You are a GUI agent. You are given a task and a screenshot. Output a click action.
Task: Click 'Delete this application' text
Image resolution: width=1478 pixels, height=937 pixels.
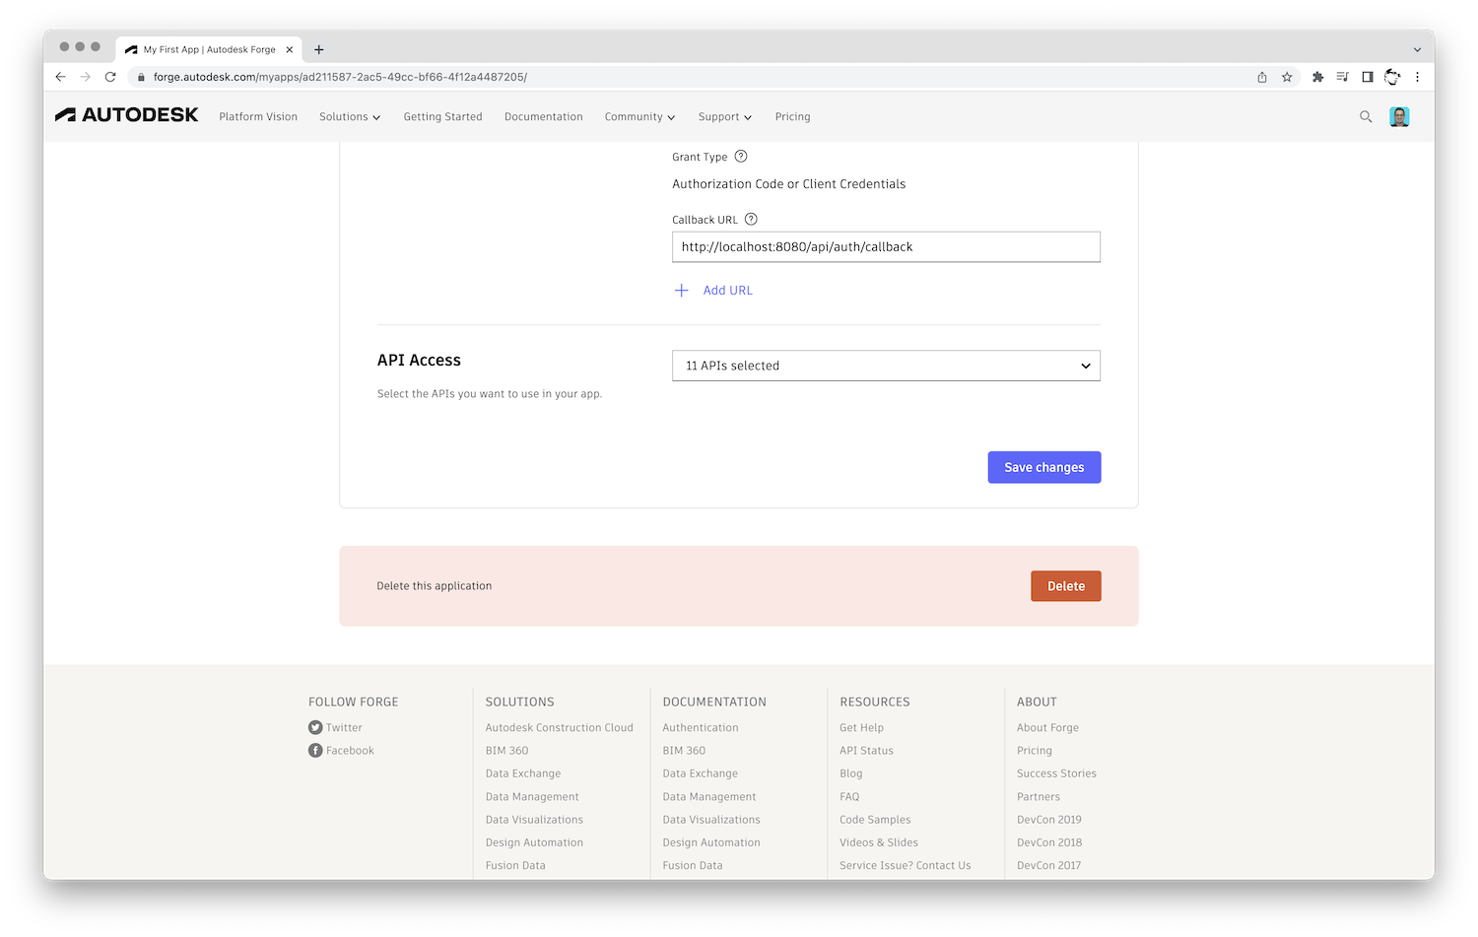pyautogui.click(x=434, y=585)
